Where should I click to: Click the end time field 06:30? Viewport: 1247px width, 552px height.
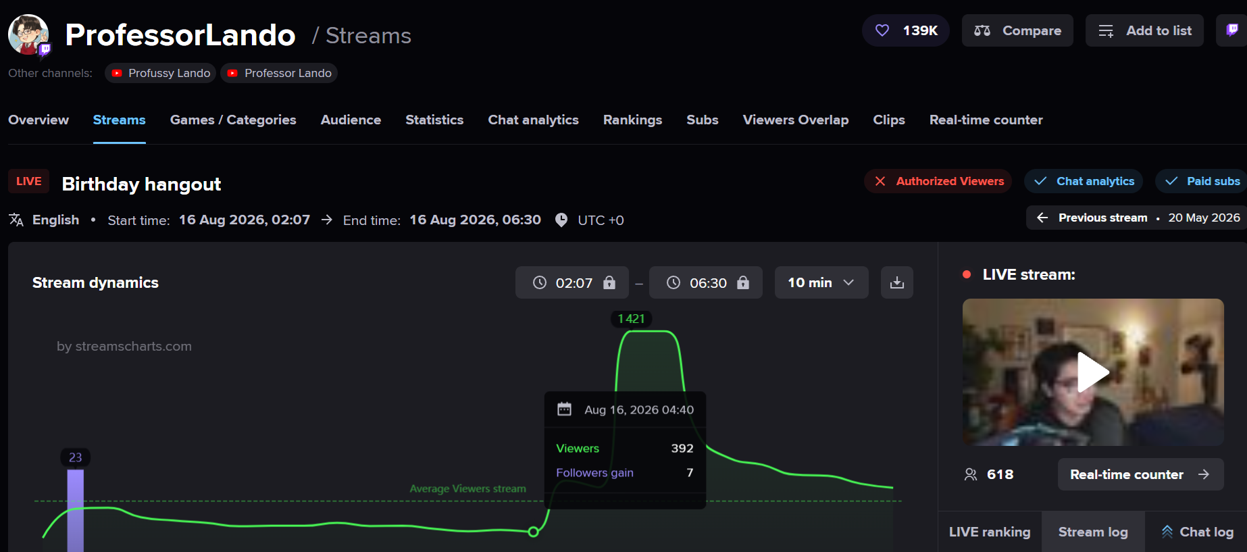click(x=706, y=282)
